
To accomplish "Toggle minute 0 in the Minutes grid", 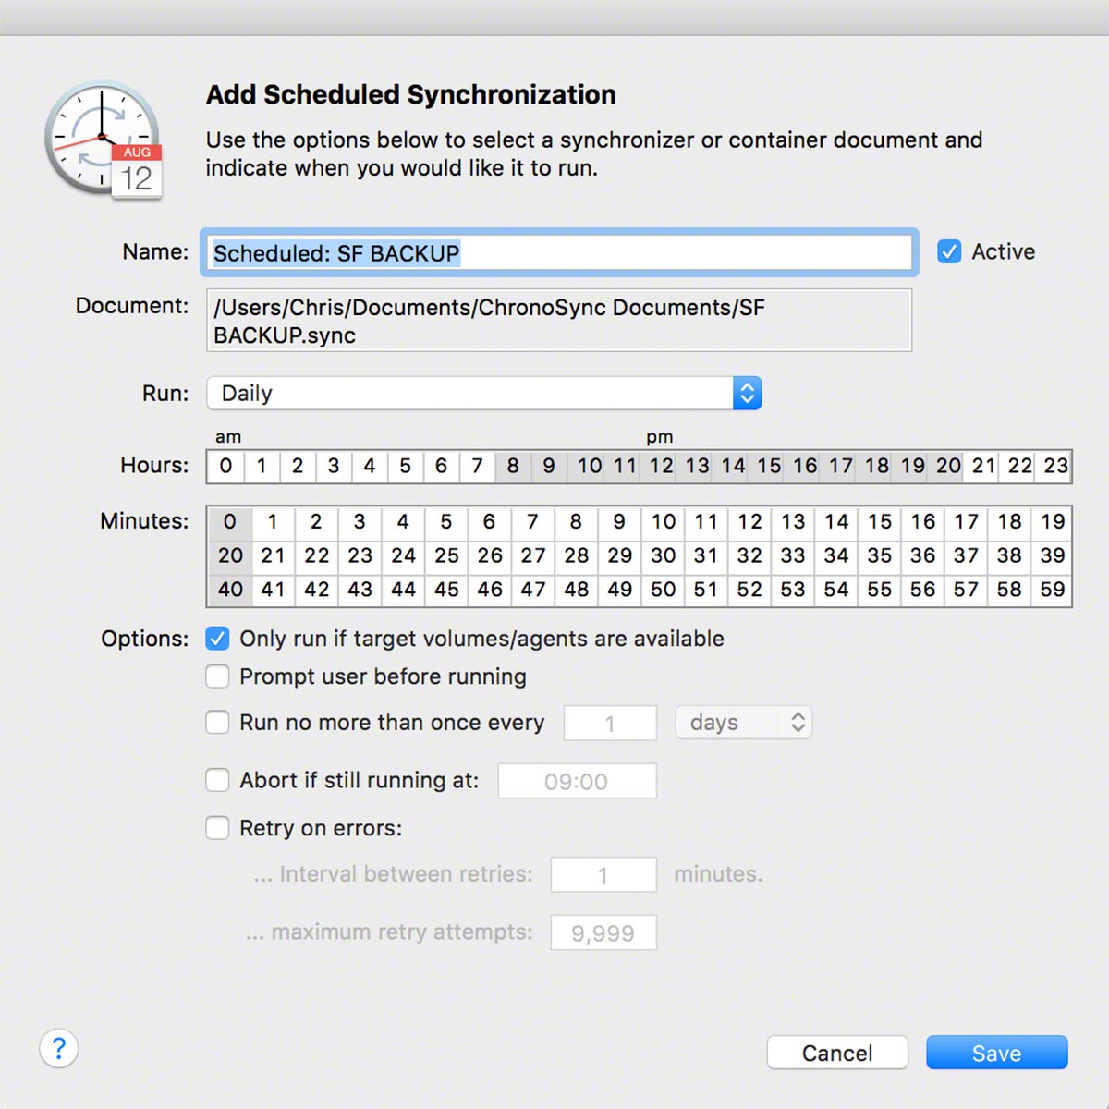I will point(230,521).
